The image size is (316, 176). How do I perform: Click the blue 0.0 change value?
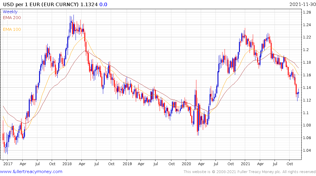click(x=103, y=4)
